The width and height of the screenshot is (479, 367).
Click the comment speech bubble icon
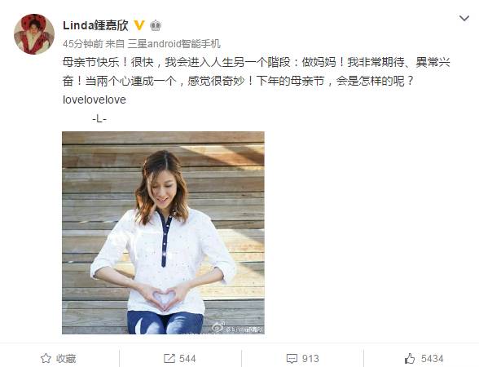pyautogui.click(x=292, y=359)
